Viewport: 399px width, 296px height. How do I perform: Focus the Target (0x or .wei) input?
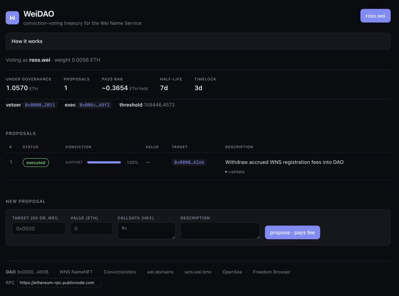click(x=39, y=228)
